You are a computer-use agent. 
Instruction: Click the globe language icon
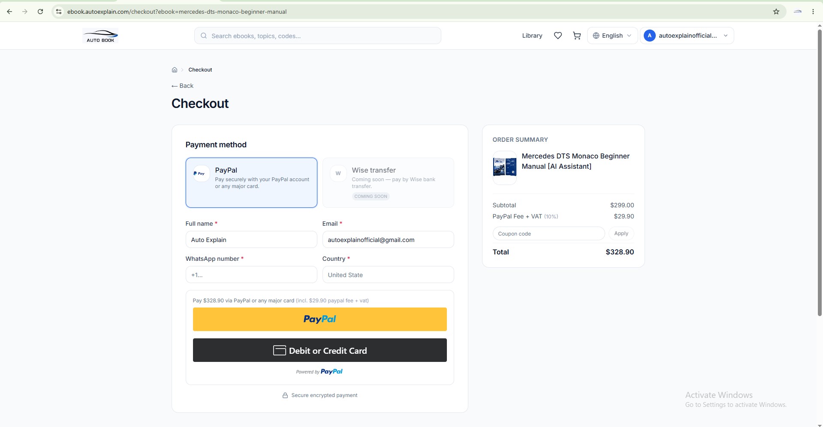pos(596,36)
